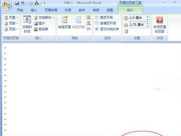The width and height of the screenshot is (181, 136).
Task: Click the org chart icon in quick access toolbar
Action: (x=37, y=3)
